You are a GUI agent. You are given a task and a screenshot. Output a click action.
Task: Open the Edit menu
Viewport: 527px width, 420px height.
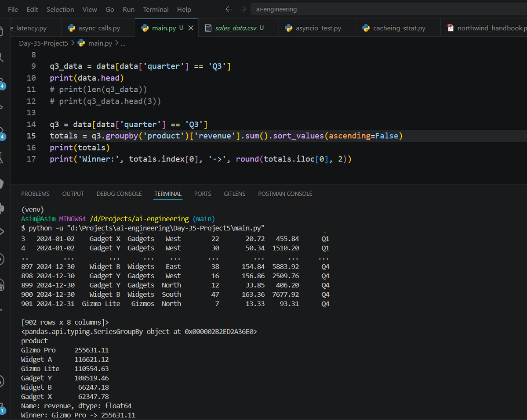click(32, 9)
